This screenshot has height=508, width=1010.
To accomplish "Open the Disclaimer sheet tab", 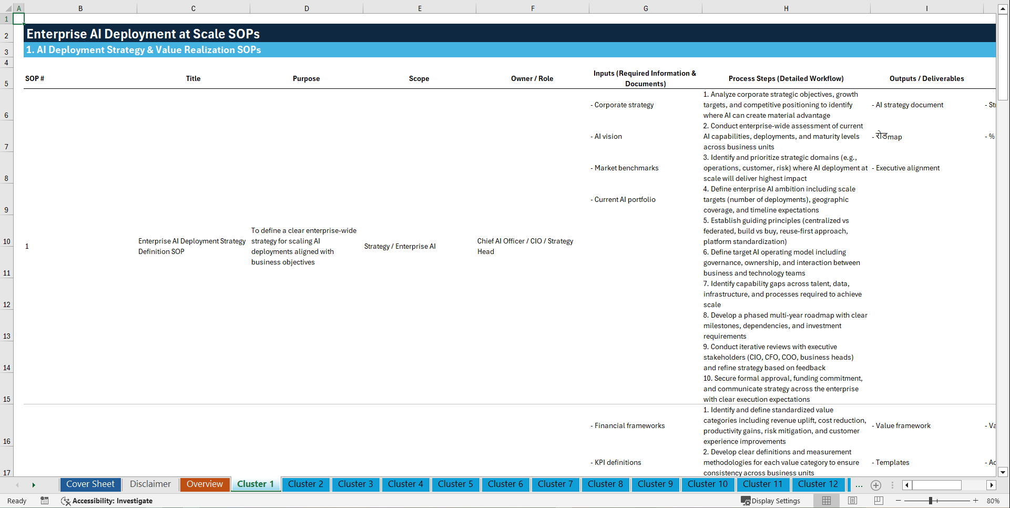I will pyautogui.click(x=150, y=484).
